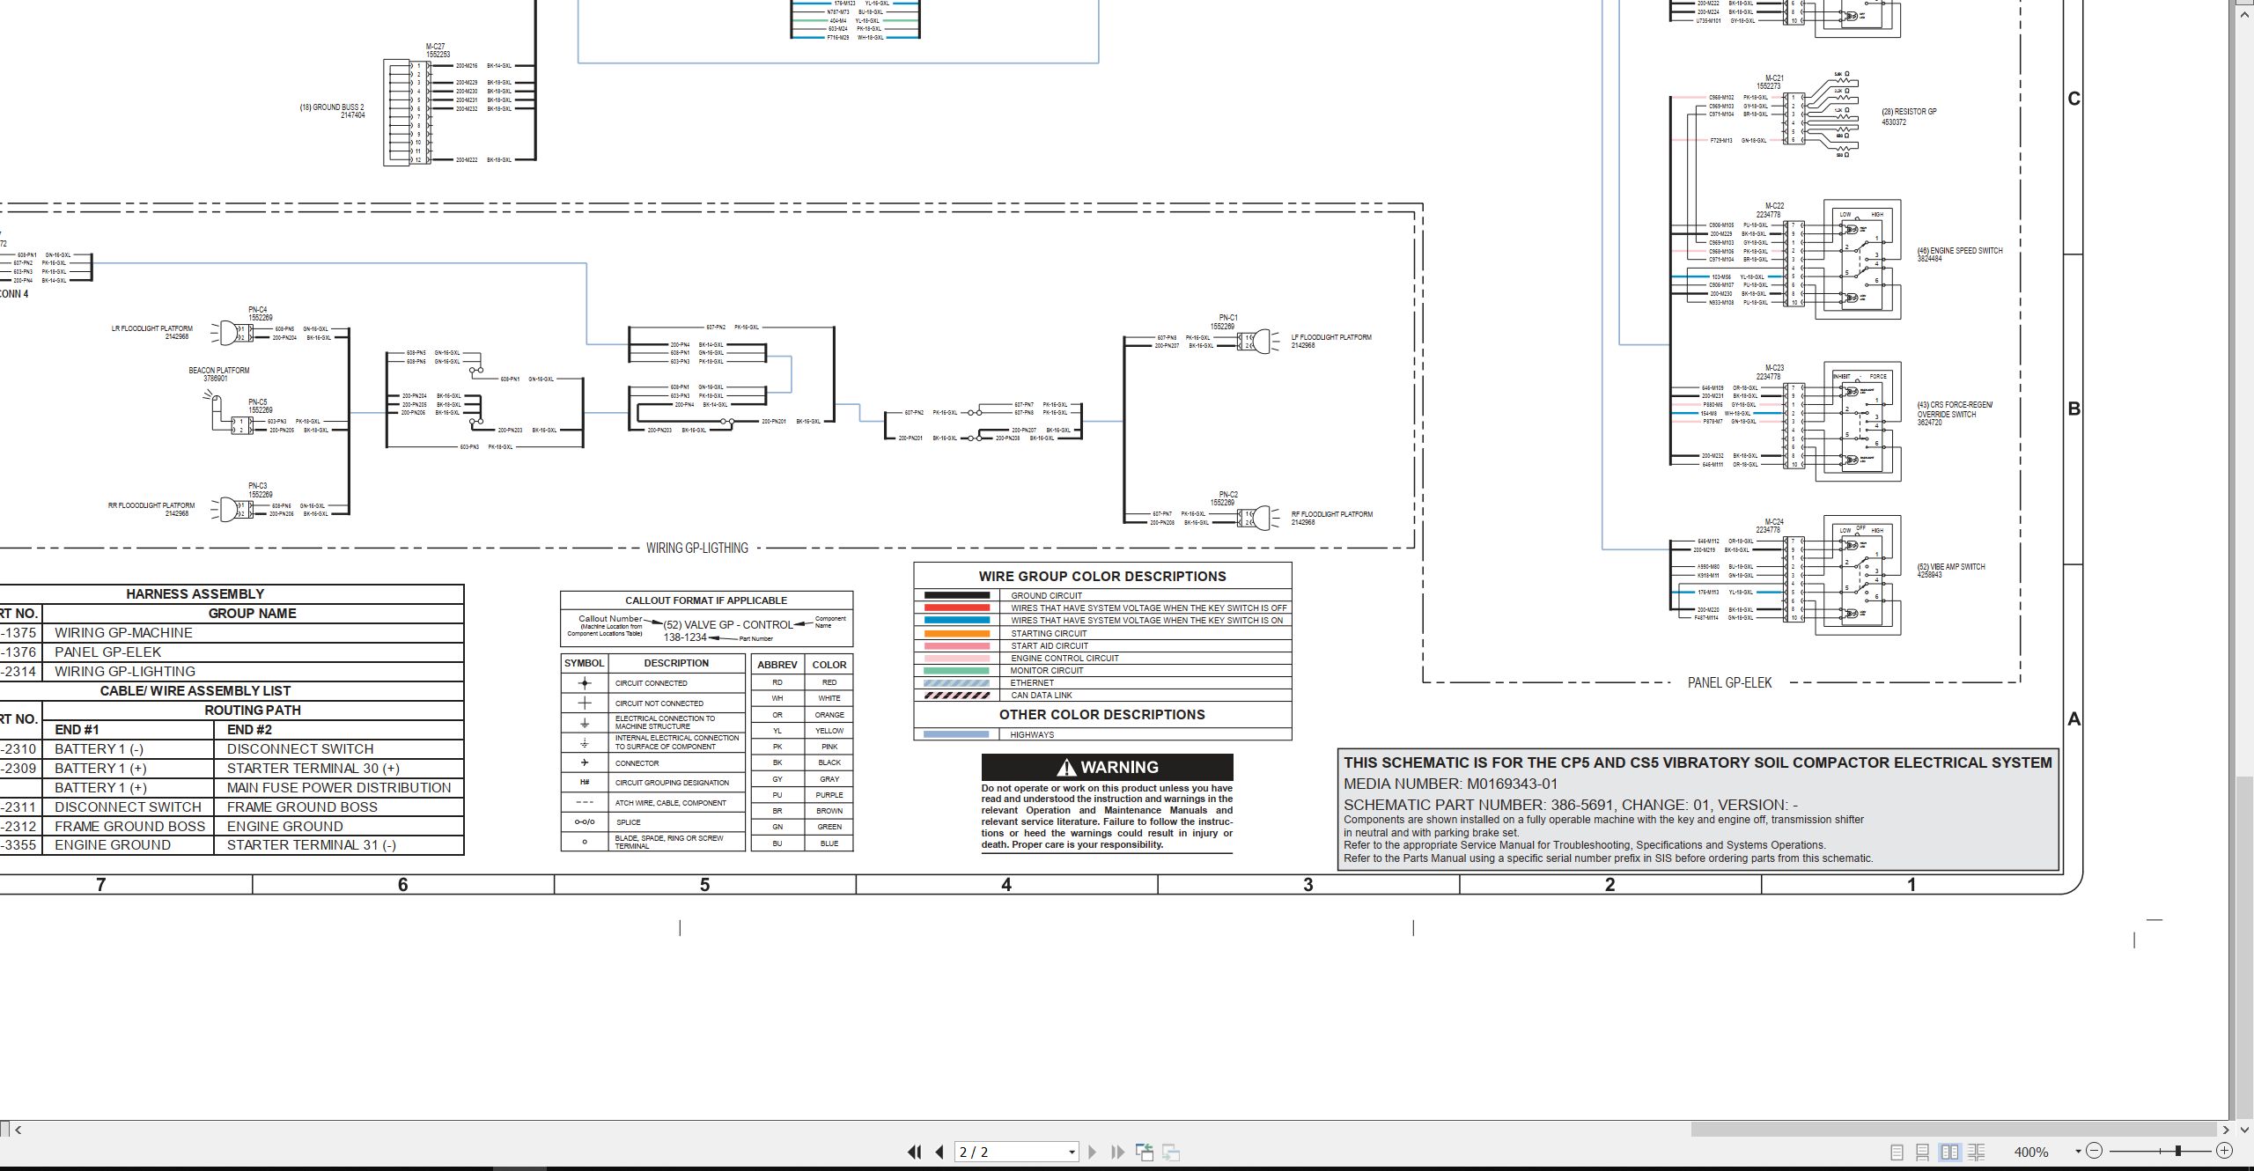Click 'OTHER COLOR DESCRIPTIONS' heading
Viewport: 2254px width, 1171px height.
[x=1102, y=715]
